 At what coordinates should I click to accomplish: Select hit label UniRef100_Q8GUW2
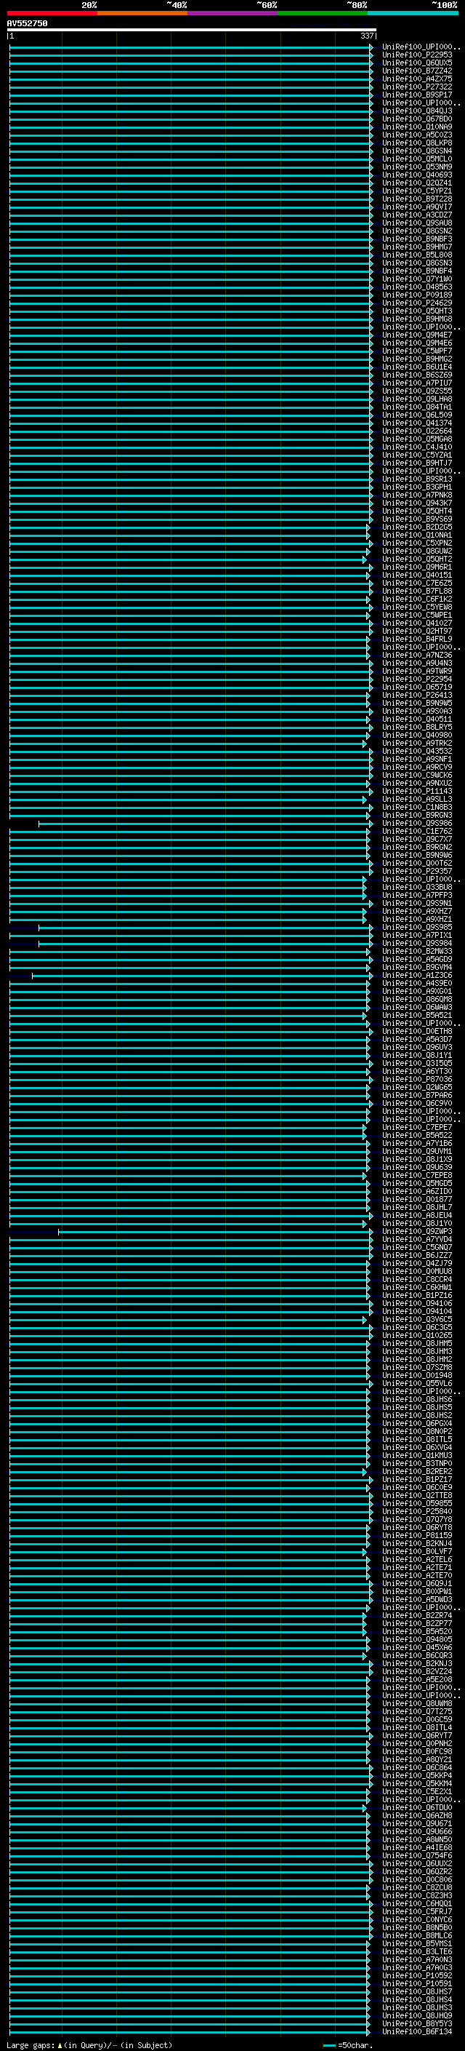pos(417,551)
